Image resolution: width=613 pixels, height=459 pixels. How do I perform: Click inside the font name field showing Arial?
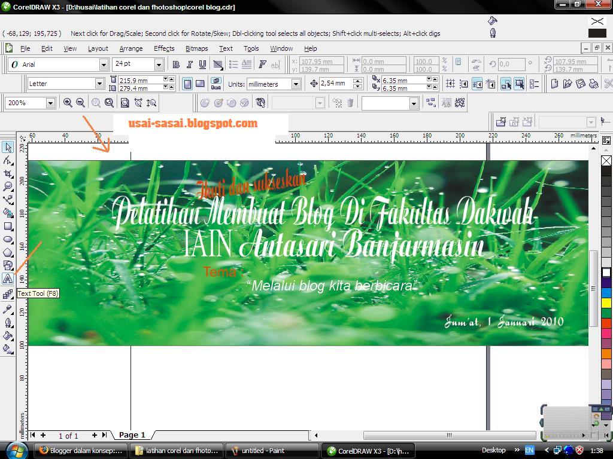pyautogui.click(x=54, y=64)
